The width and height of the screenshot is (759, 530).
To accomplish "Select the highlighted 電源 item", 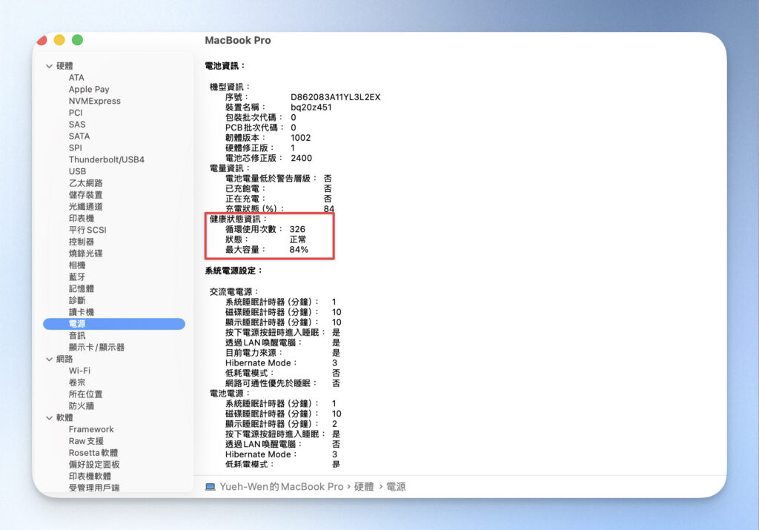I will click(x=114, y=324).
